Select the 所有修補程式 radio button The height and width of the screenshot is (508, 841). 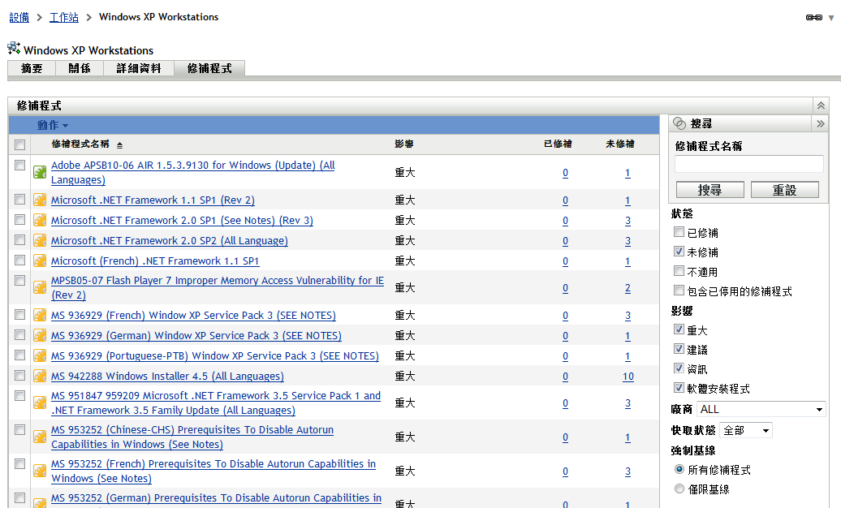pos(679,469)
